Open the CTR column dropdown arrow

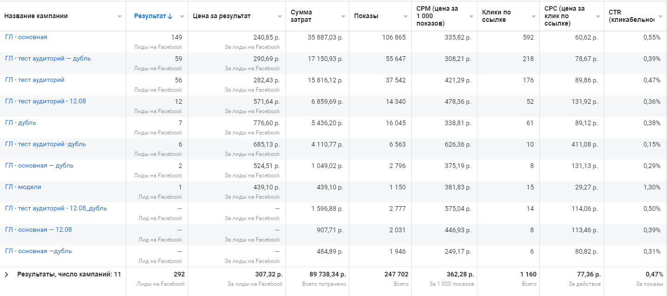tap(660, 16)
